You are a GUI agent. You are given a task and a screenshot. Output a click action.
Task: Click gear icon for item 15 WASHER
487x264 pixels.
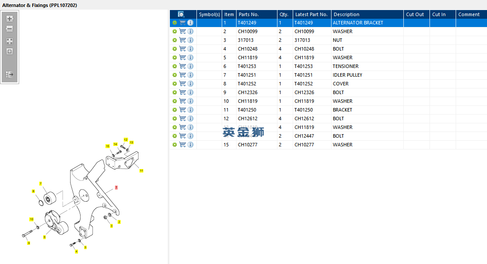175,145
